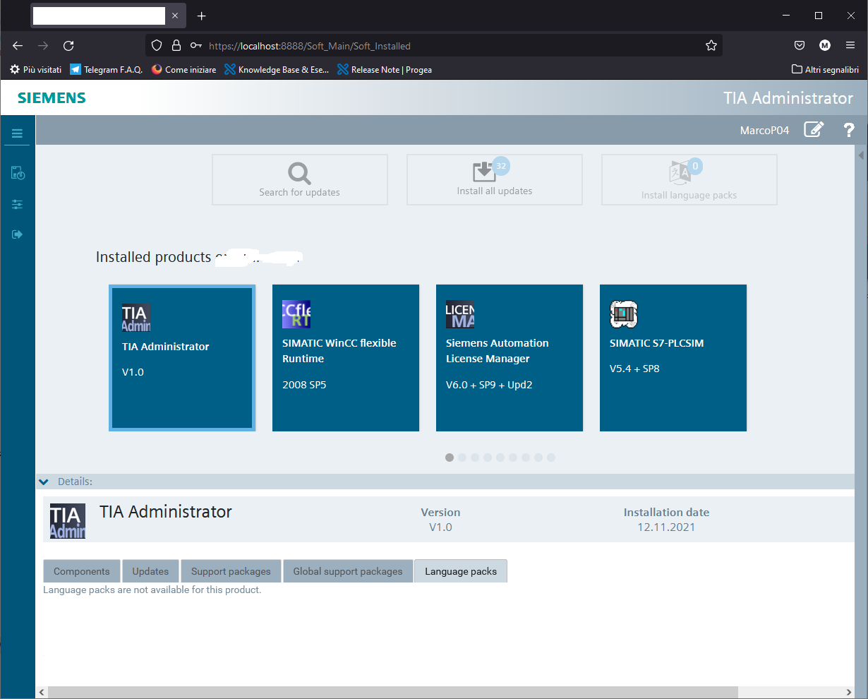
Task: Click Install all updates
Action: (x=495, y=179)
